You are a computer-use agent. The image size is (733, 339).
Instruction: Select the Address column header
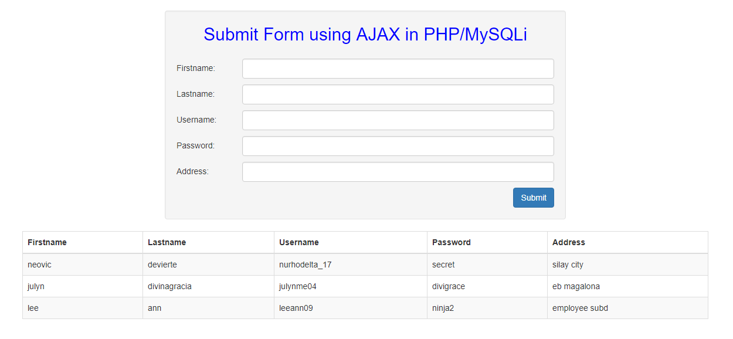(566, 242)
